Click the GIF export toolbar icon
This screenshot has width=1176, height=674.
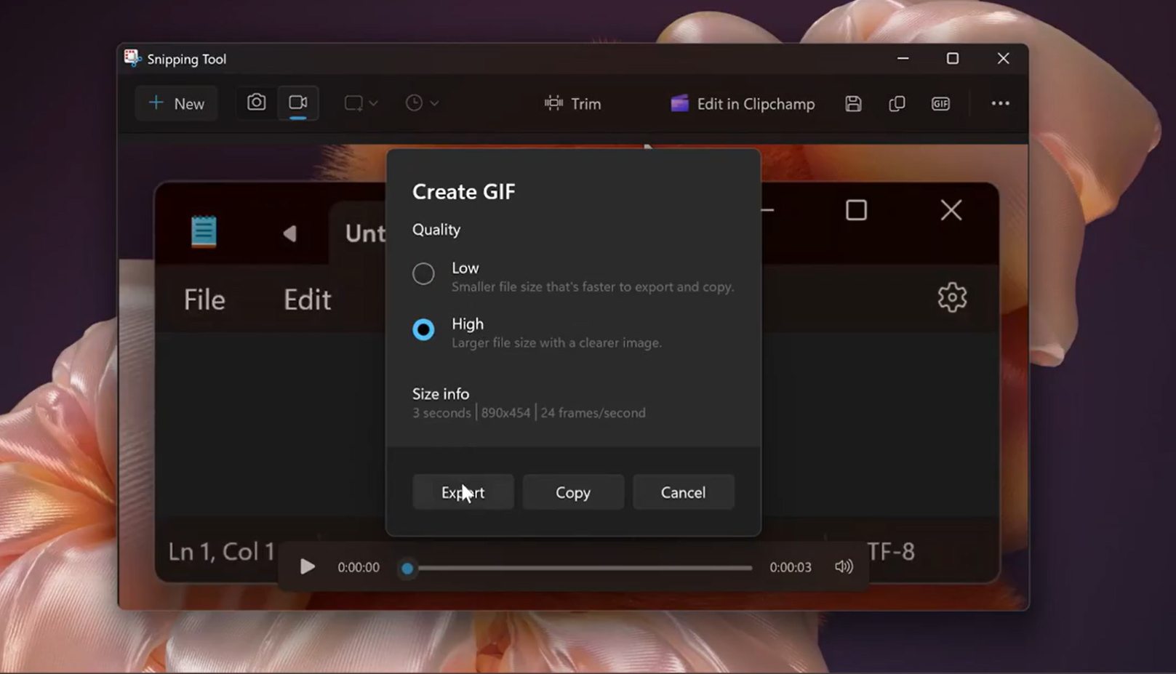click(x=940, y=104)
